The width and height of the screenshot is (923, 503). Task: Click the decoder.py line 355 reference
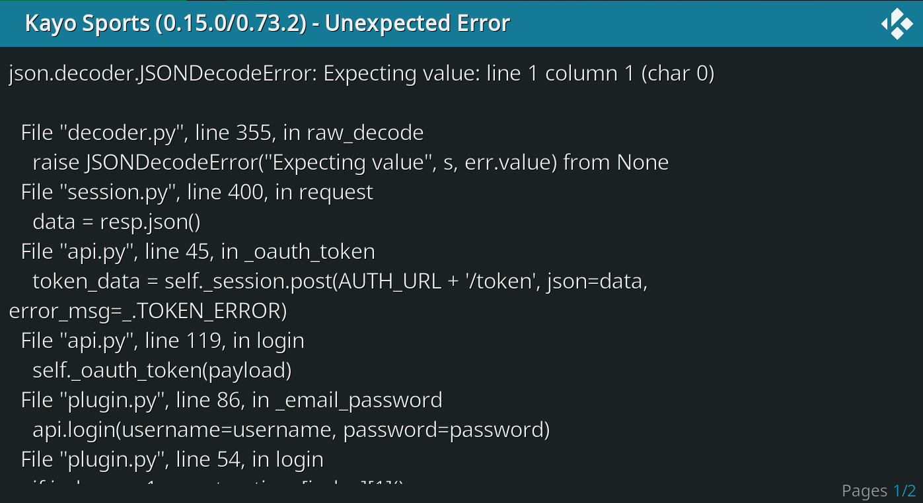pyautogui.click(x=221, y=132)
